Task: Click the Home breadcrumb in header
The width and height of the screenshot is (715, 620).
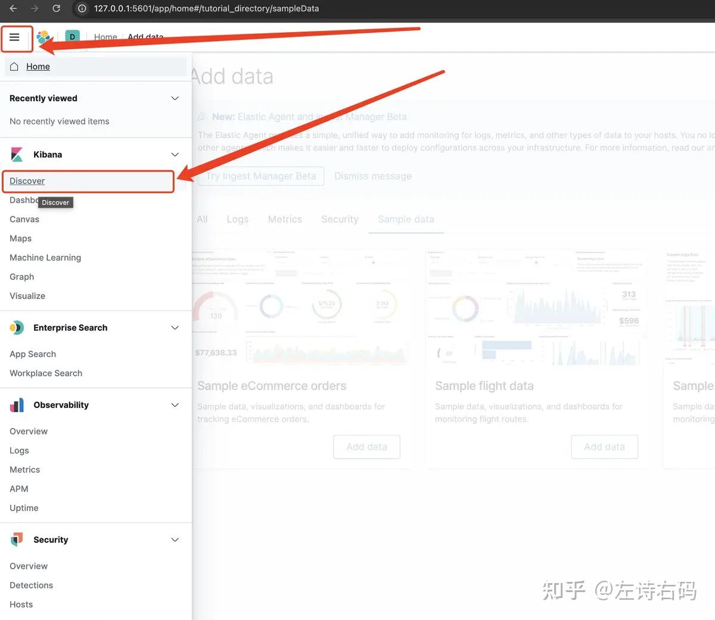Action: tap(105, 37)
